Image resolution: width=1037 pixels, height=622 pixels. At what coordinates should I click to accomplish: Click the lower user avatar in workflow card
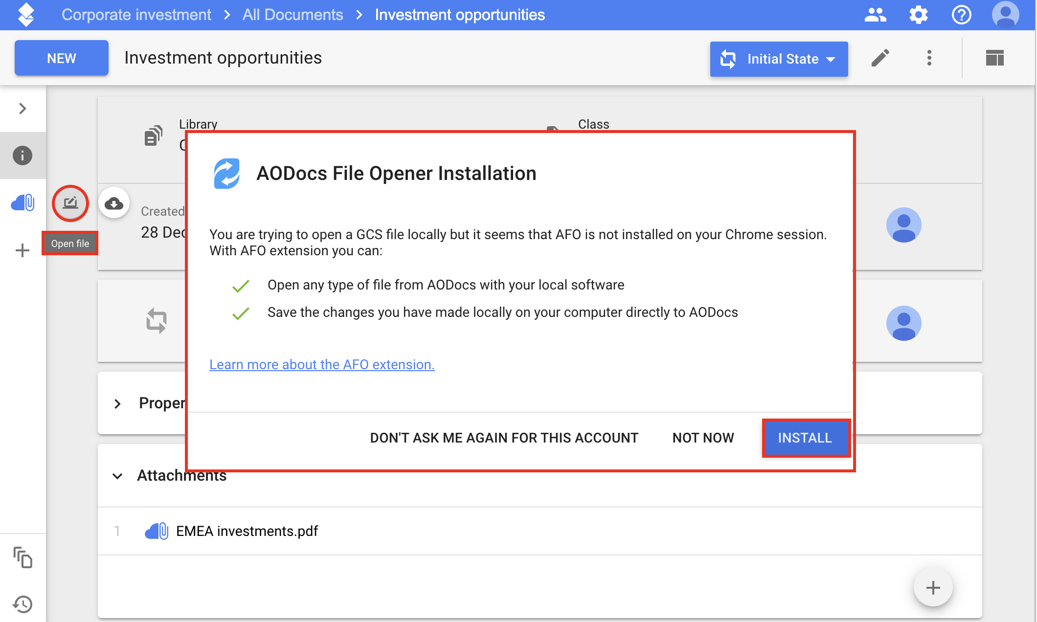903,323
